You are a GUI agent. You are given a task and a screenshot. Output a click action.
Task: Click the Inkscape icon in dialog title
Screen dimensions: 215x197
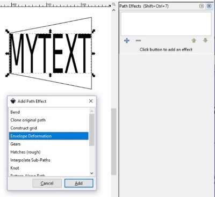click(13, 101)
